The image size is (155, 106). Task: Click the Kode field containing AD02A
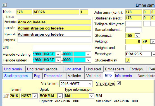coord(56,12)
